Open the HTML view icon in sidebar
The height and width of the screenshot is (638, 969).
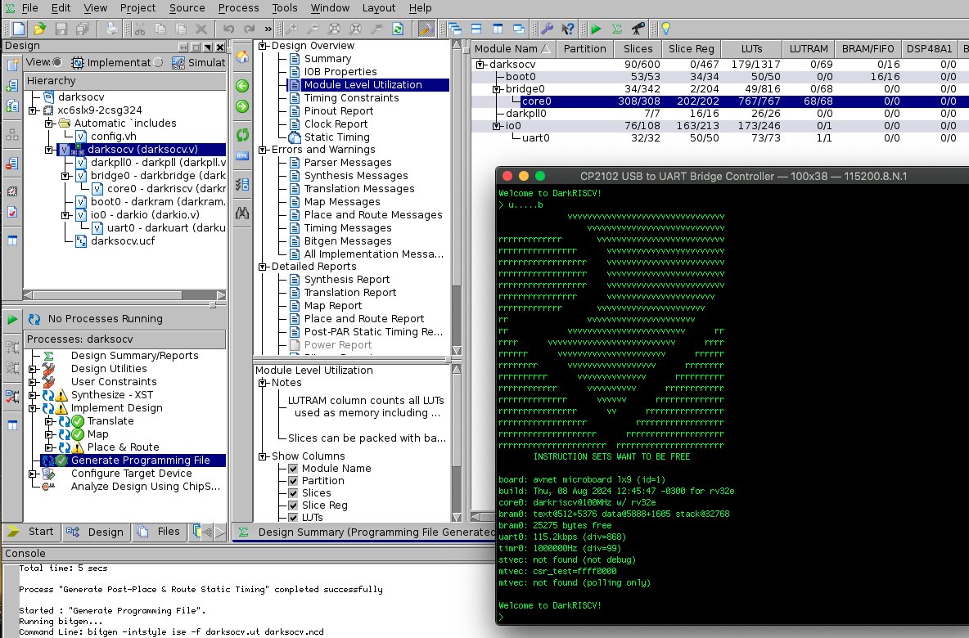coord(244,155)
